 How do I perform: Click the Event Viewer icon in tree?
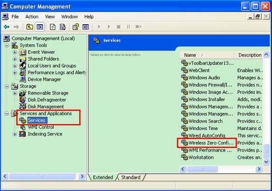(23, 52)
